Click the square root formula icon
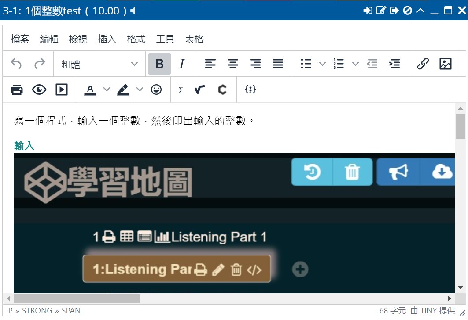468x320 pixels. click(x=200, y=90)
